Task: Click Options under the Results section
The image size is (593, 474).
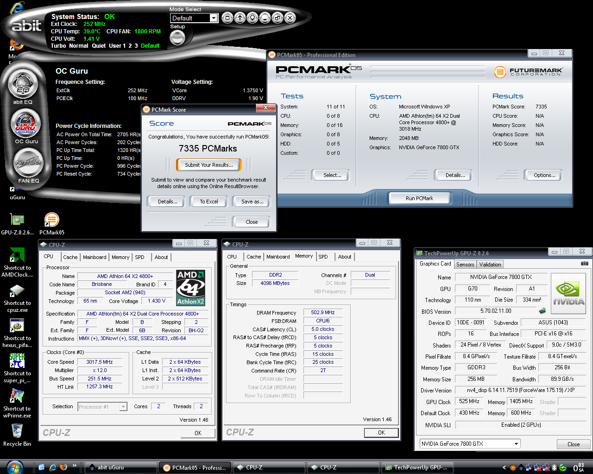Action: point(544,175)
